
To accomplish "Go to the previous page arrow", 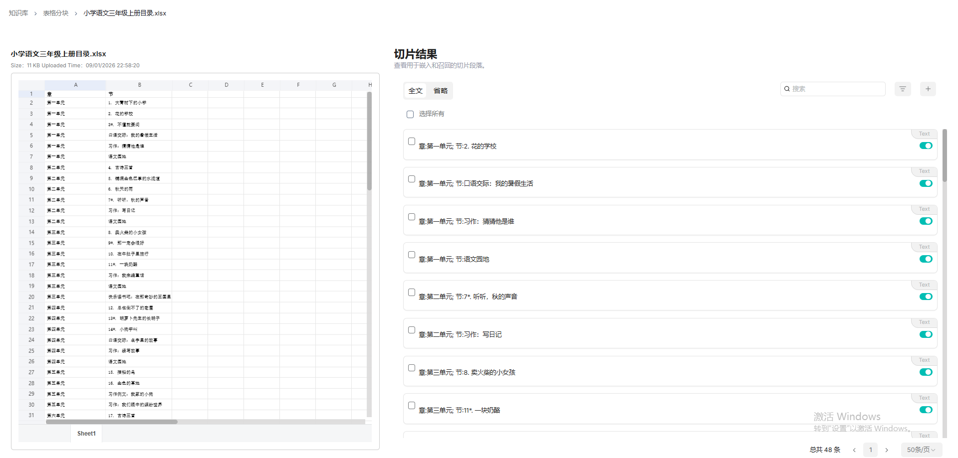I will coord(854,450).
